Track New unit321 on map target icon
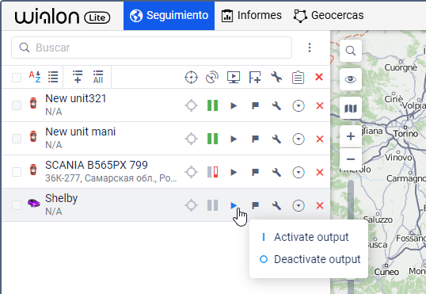 click(x=192, y=105)
